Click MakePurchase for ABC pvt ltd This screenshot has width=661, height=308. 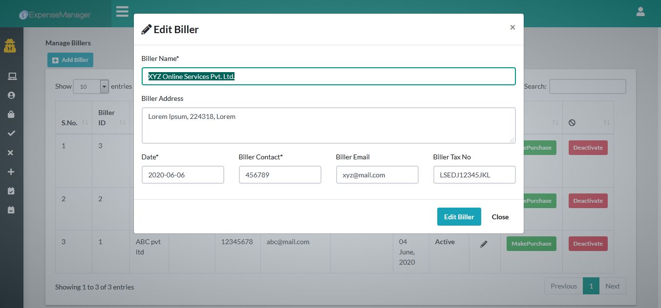[531, 243]
